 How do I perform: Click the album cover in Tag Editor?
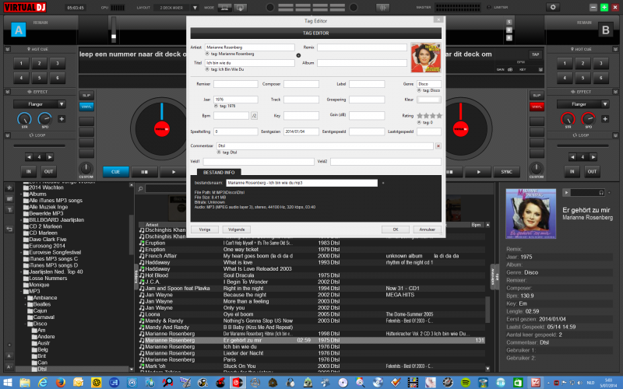(x=426, y=58)
